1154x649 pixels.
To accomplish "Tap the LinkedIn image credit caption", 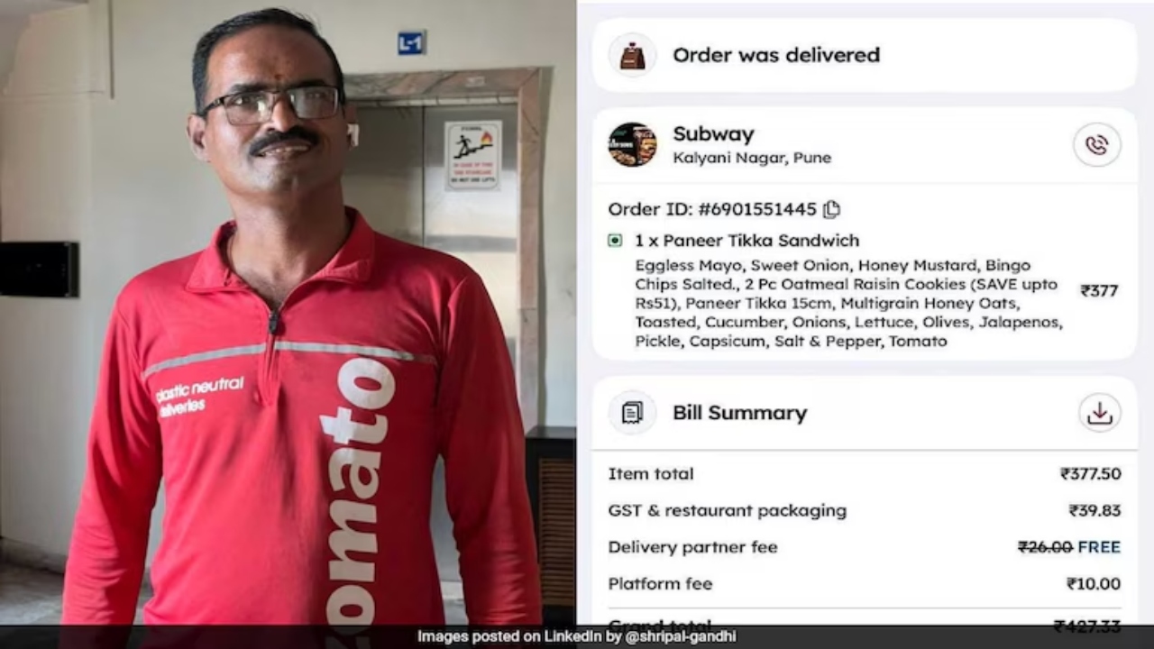I will 577,636.
